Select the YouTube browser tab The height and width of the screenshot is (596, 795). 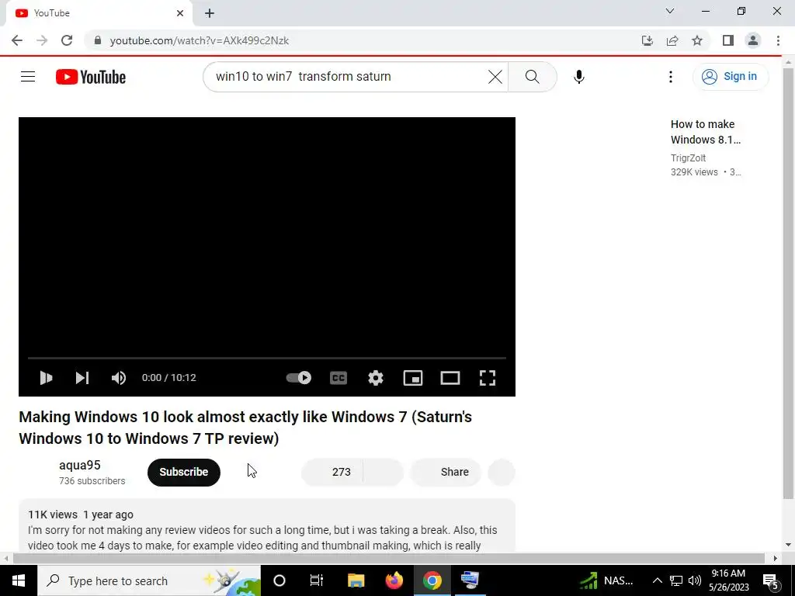point(99,13)
